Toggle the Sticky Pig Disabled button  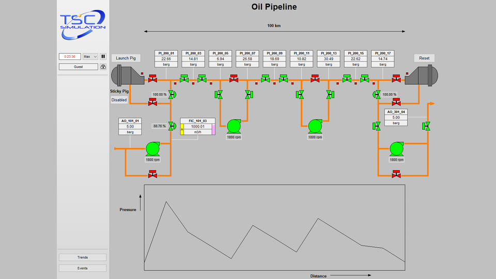(x=119, y=100)
